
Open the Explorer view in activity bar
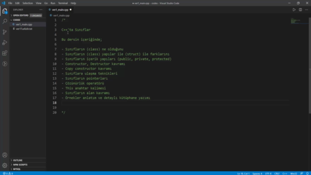pyautogui.click(x=5, y=11)
